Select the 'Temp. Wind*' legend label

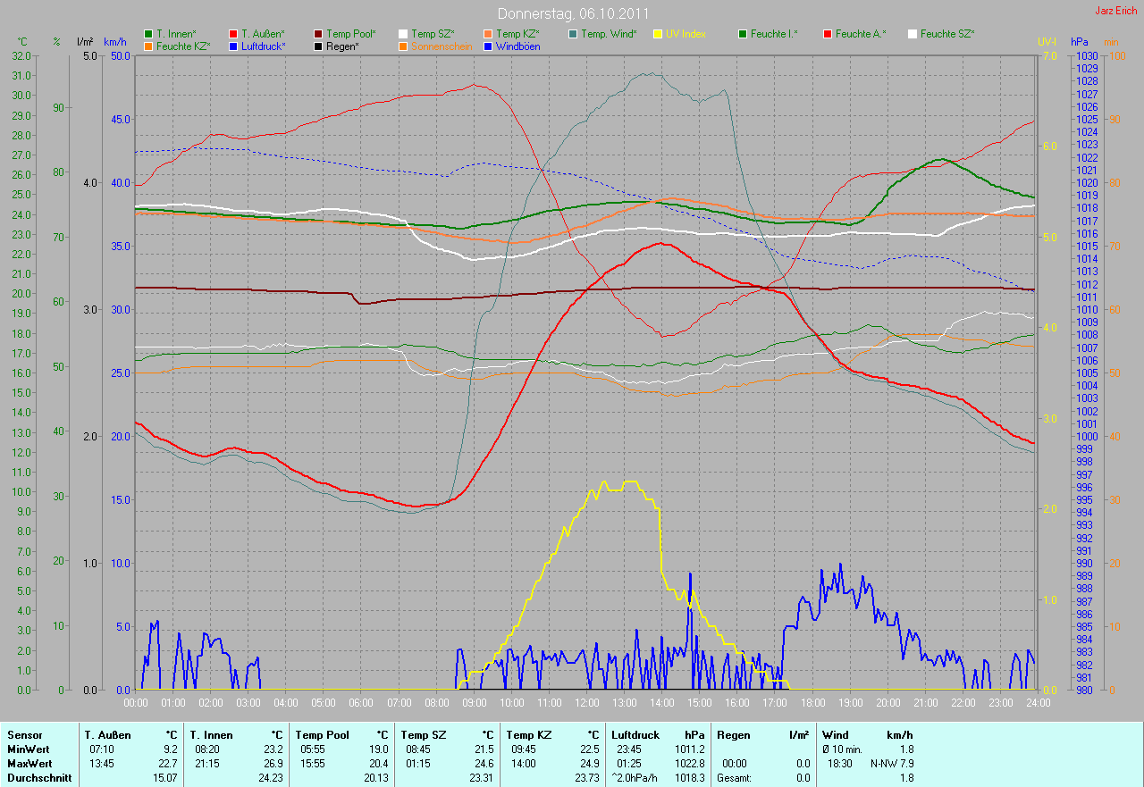(609, 34)
